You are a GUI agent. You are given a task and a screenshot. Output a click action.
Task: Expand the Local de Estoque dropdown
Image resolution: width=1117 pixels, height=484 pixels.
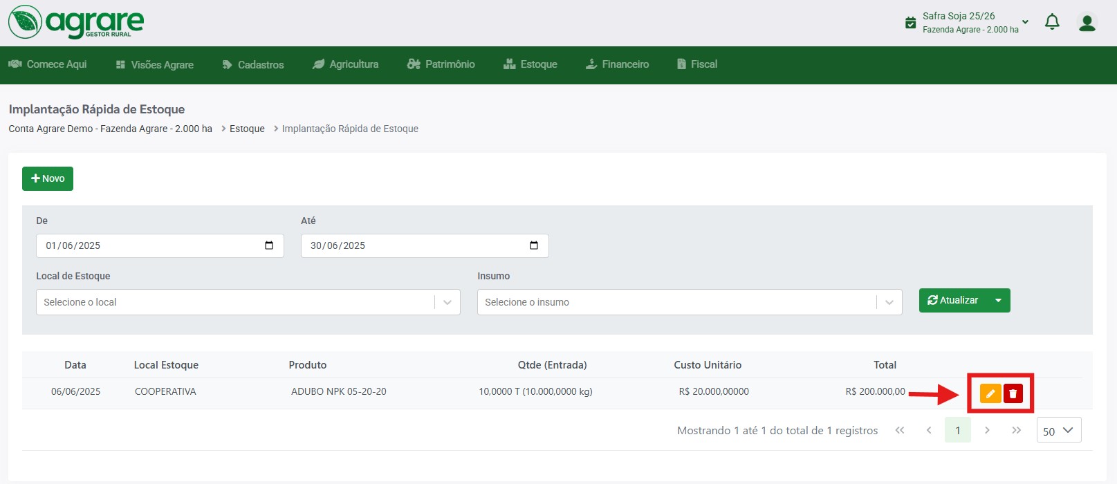[447, 302]
